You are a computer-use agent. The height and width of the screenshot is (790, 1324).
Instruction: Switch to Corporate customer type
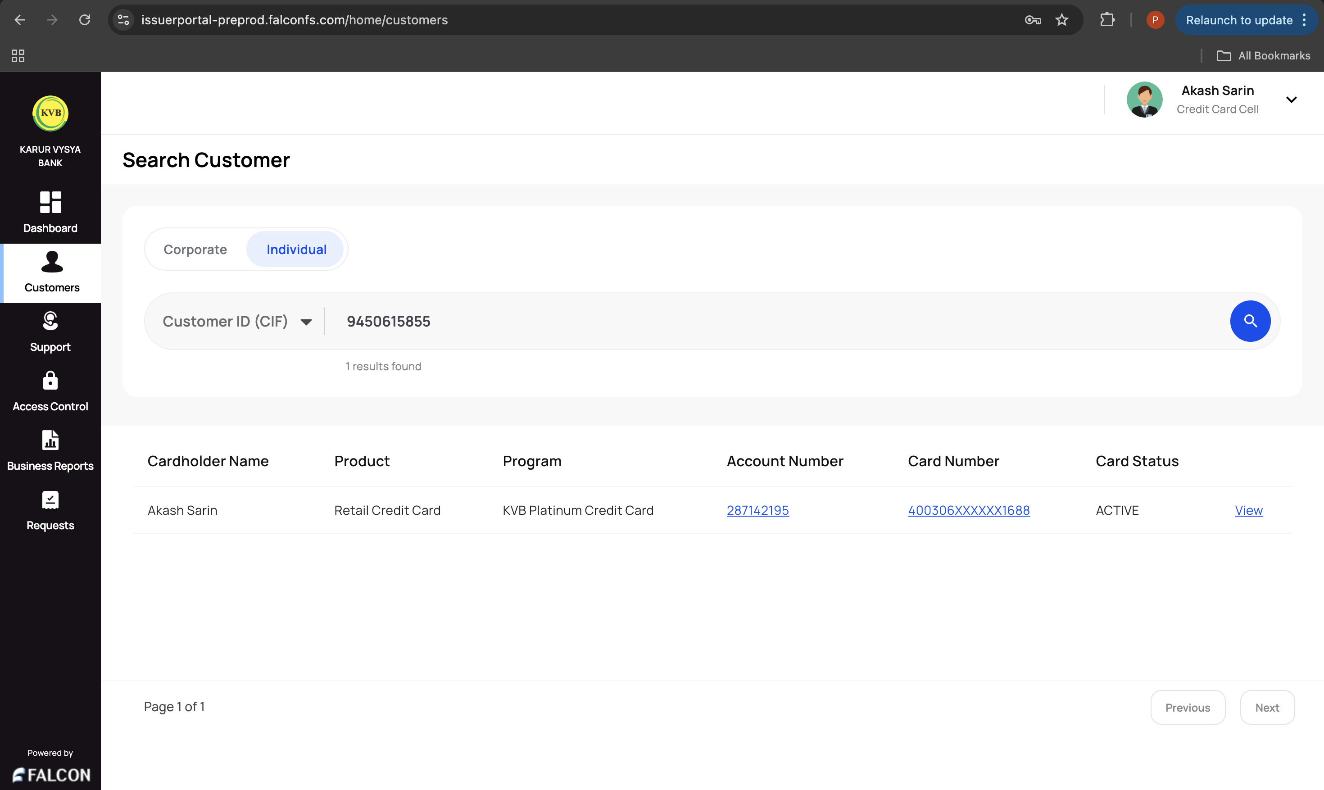tap(195, 249)
